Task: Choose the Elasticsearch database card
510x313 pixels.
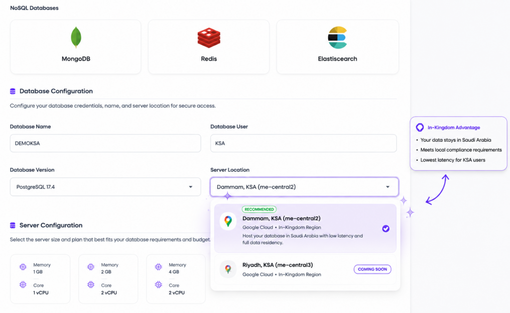Action: (x=338, y=47)
